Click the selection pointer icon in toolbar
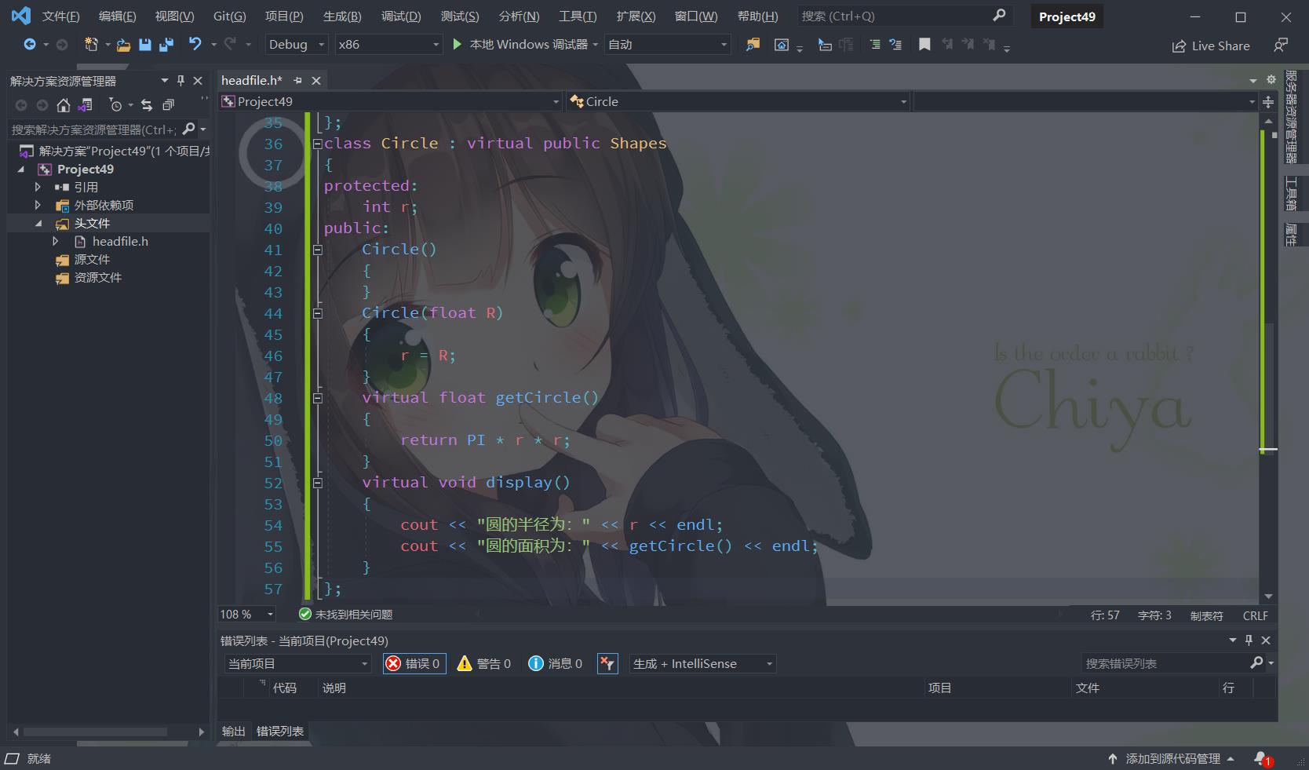The image size is (1309, 770). [825, 45]
